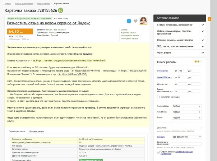
Task: Click the 'Каталог заказов' panel header
Action: (180, 18)
